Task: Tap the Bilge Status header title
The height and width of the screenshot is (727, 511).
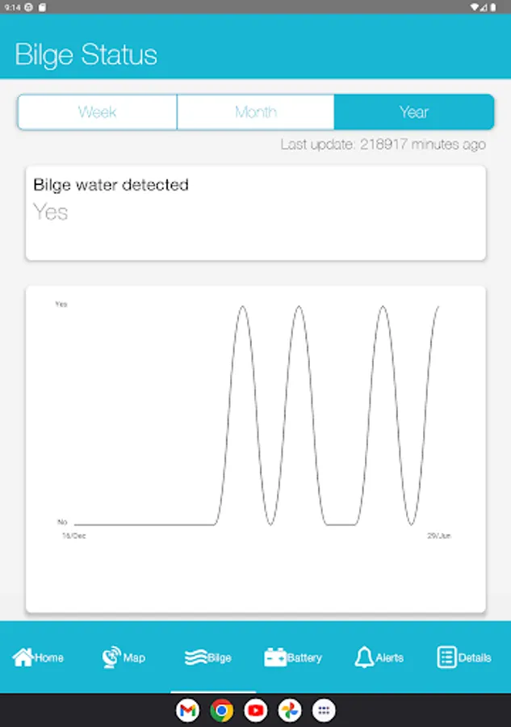Action: (x=86, y=55)
